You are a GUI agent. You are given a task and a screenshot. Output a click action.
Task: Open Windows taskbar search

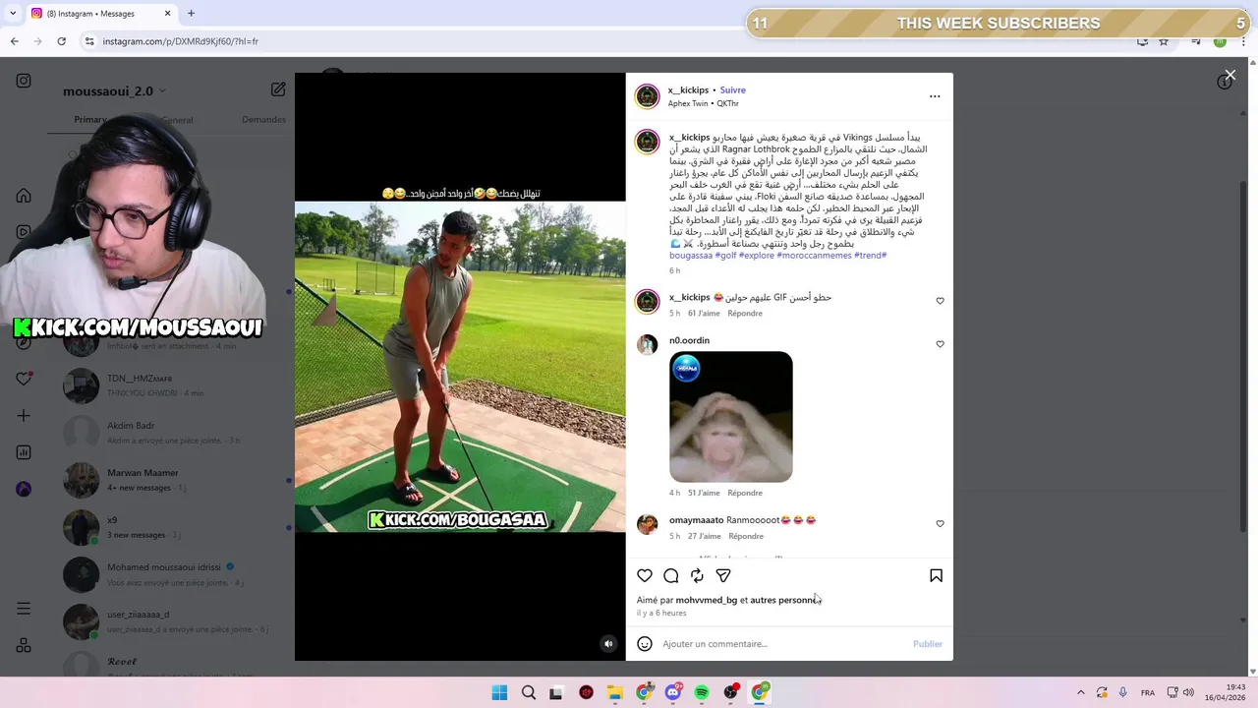tap(529, 692)
